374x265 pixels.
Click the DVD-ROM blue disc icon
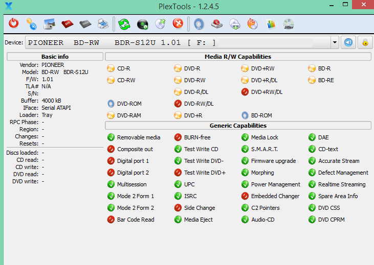pyautogui.click(x=111, y=104)
